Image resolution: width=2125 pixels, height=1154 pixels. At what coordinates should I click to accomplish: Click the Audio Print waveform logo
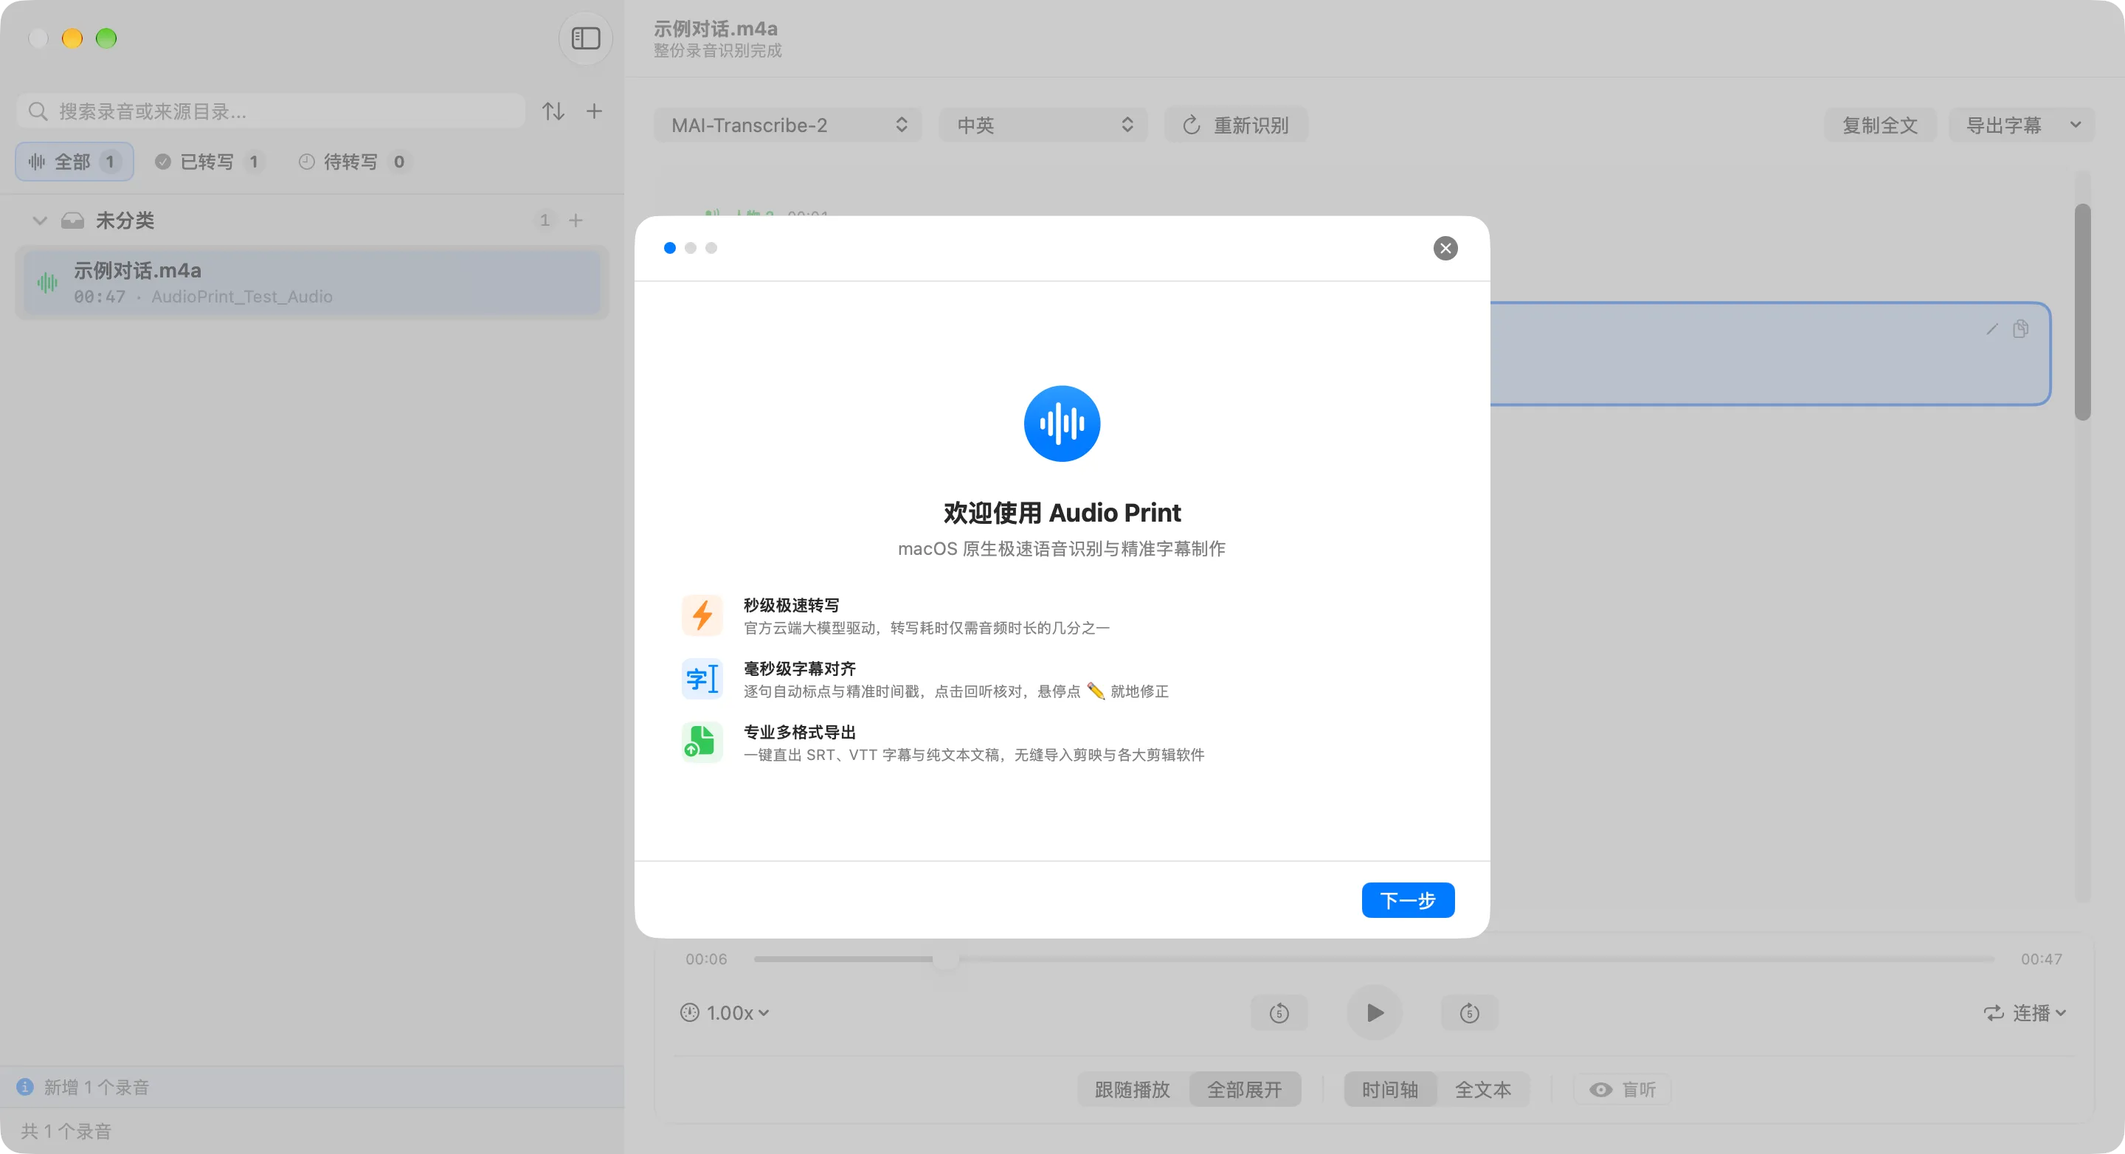tap(1062, 424)
